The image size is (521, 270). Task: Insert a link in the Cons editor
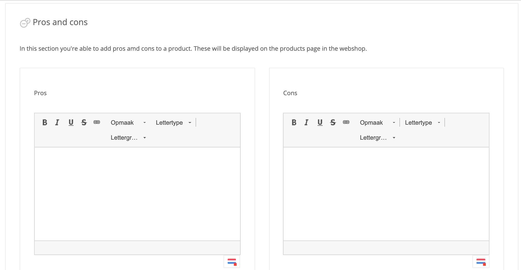coord(346,122)
